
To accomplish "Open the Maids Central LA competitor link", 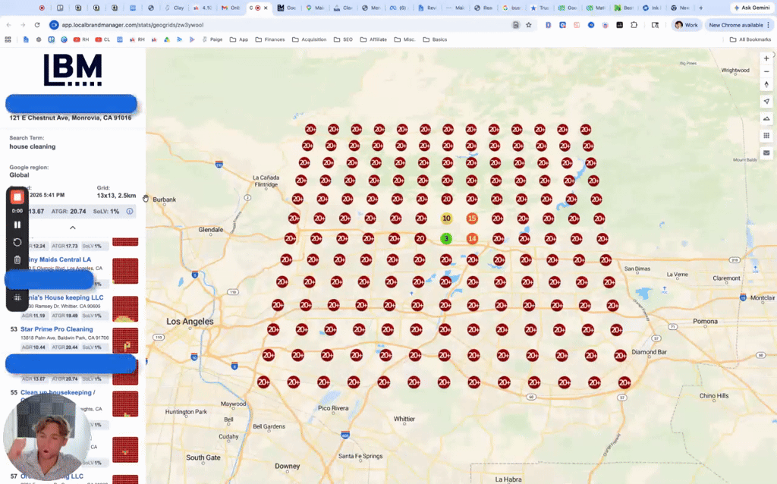I will point(59,259).
